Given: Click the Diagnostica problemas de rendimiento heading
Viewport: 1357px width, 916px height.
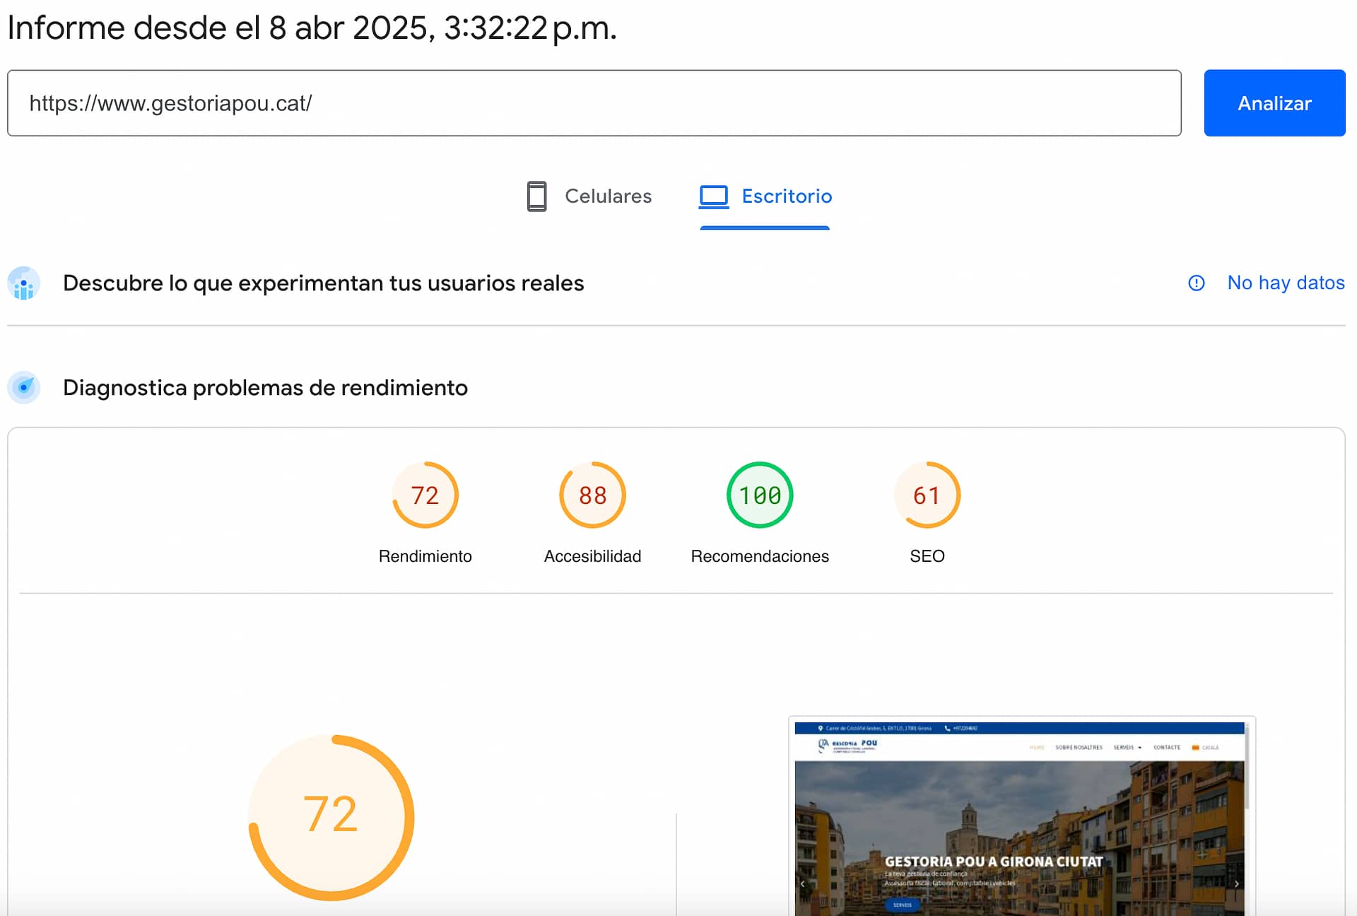Looking at the screenshot, I should (x=265, y=387).
